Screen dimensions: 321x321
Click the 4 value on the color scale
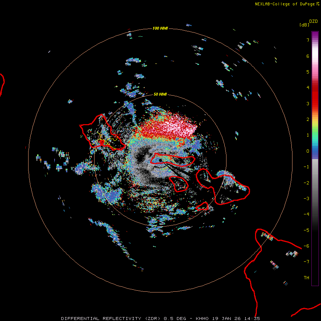[308, 88]
